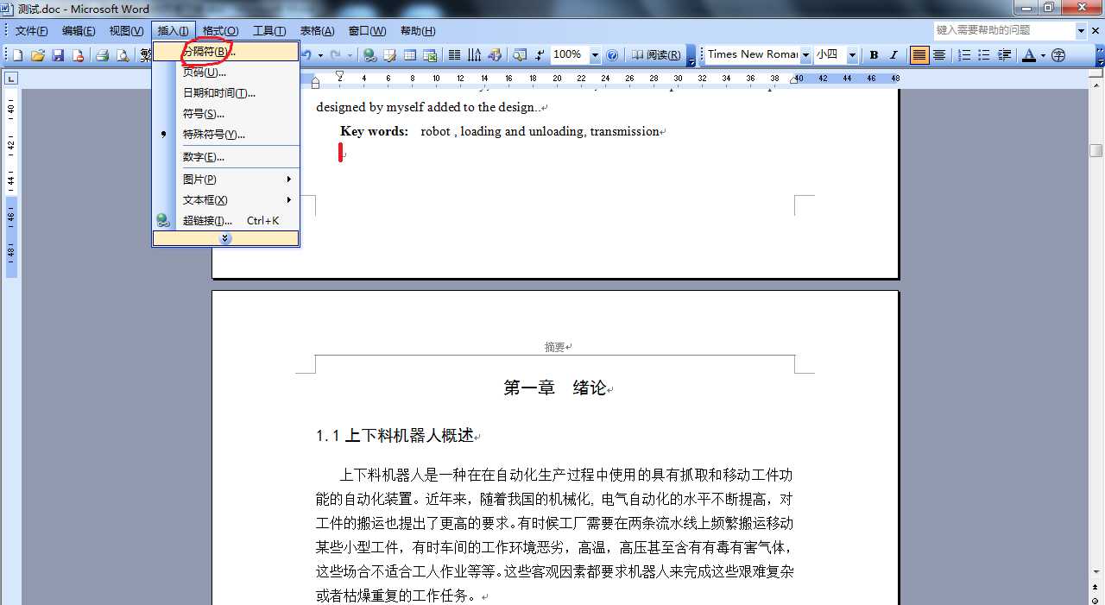Select 超链接(I) menu entry

pos(226,220)
